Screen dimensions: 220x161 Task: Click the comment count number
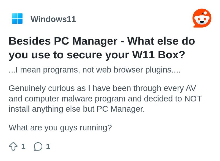[48, 146]
